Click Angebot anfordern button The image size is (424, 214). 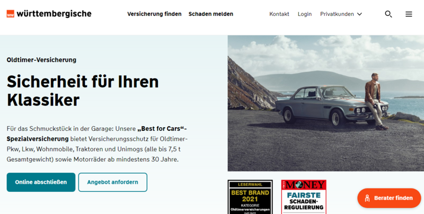point(113,182)
